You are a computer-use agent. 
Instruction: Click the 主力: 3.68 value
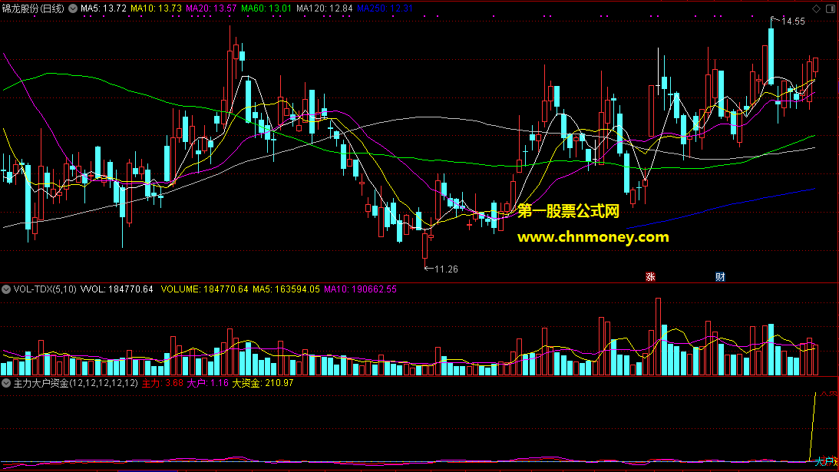coord(163,383)
